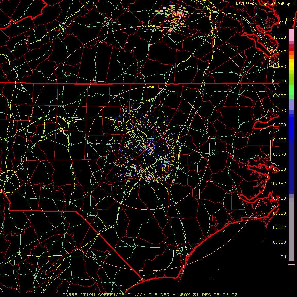The width and height of the screenshot is (297, 297).
Task: Click the '0.467' color scale value
Action: click(x=280, y=183)
